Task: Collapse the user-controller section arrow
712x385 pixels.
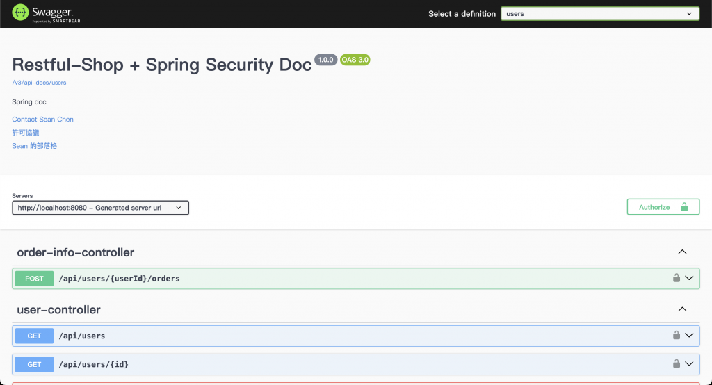Action: coord(682,309)
